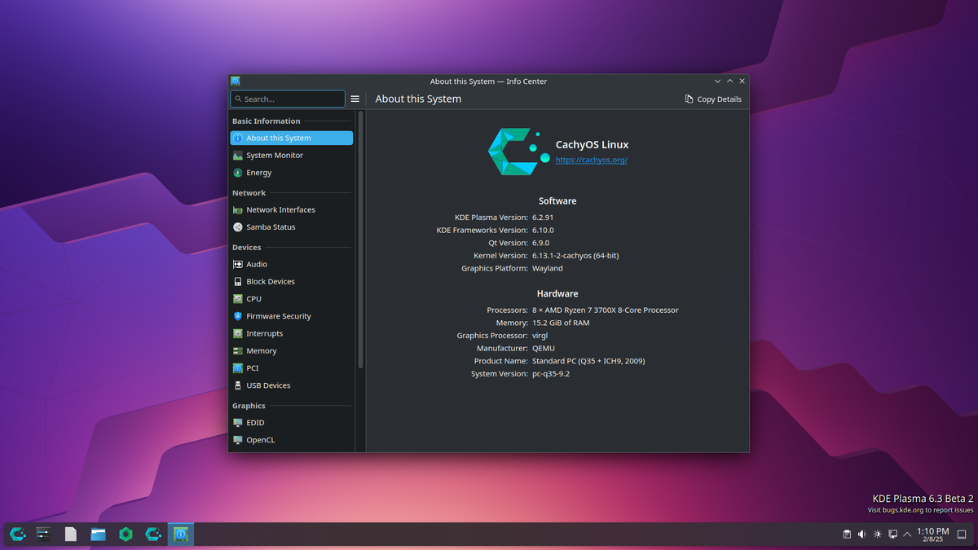
Task: Open Network Interfaces information
Action: (x=280, y=209)
